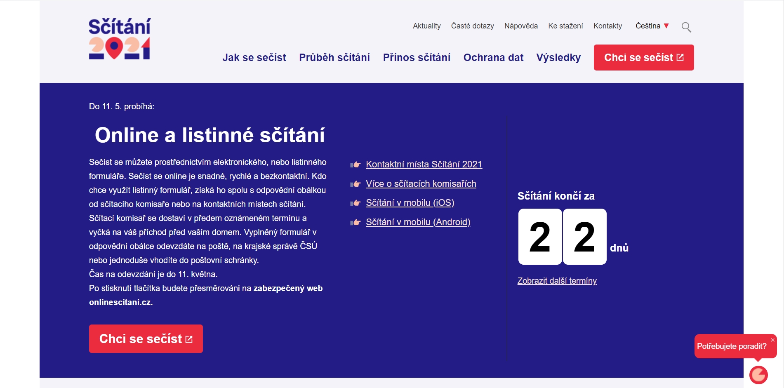The width and height of the screenshot is (784, 388).
Task: Follow 'Kontaktní místa Sčítání 2021' link
Action: [424, 165]
